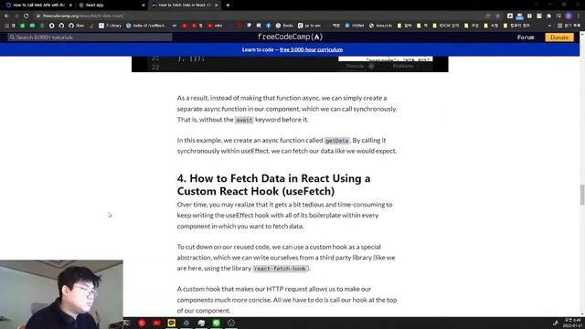Click the Donate button
This screenshot has height=329, width=585.
[x=559, y=37]
